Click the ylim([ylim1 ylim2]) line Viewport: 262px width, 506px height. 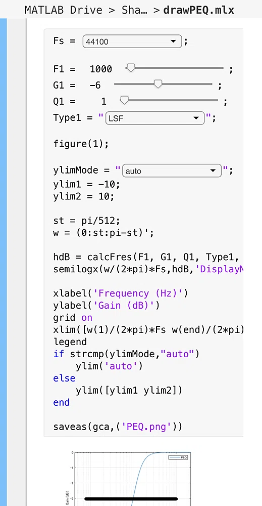(x=129, y=391)
